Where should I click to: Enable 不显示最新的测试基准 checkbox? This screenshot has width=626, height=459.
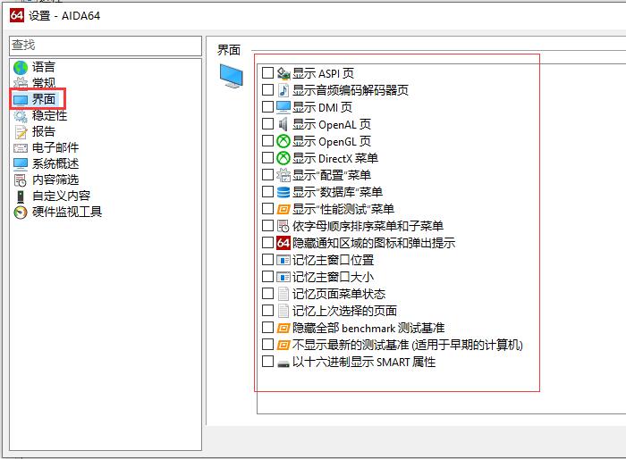click(x=267, y=344)
